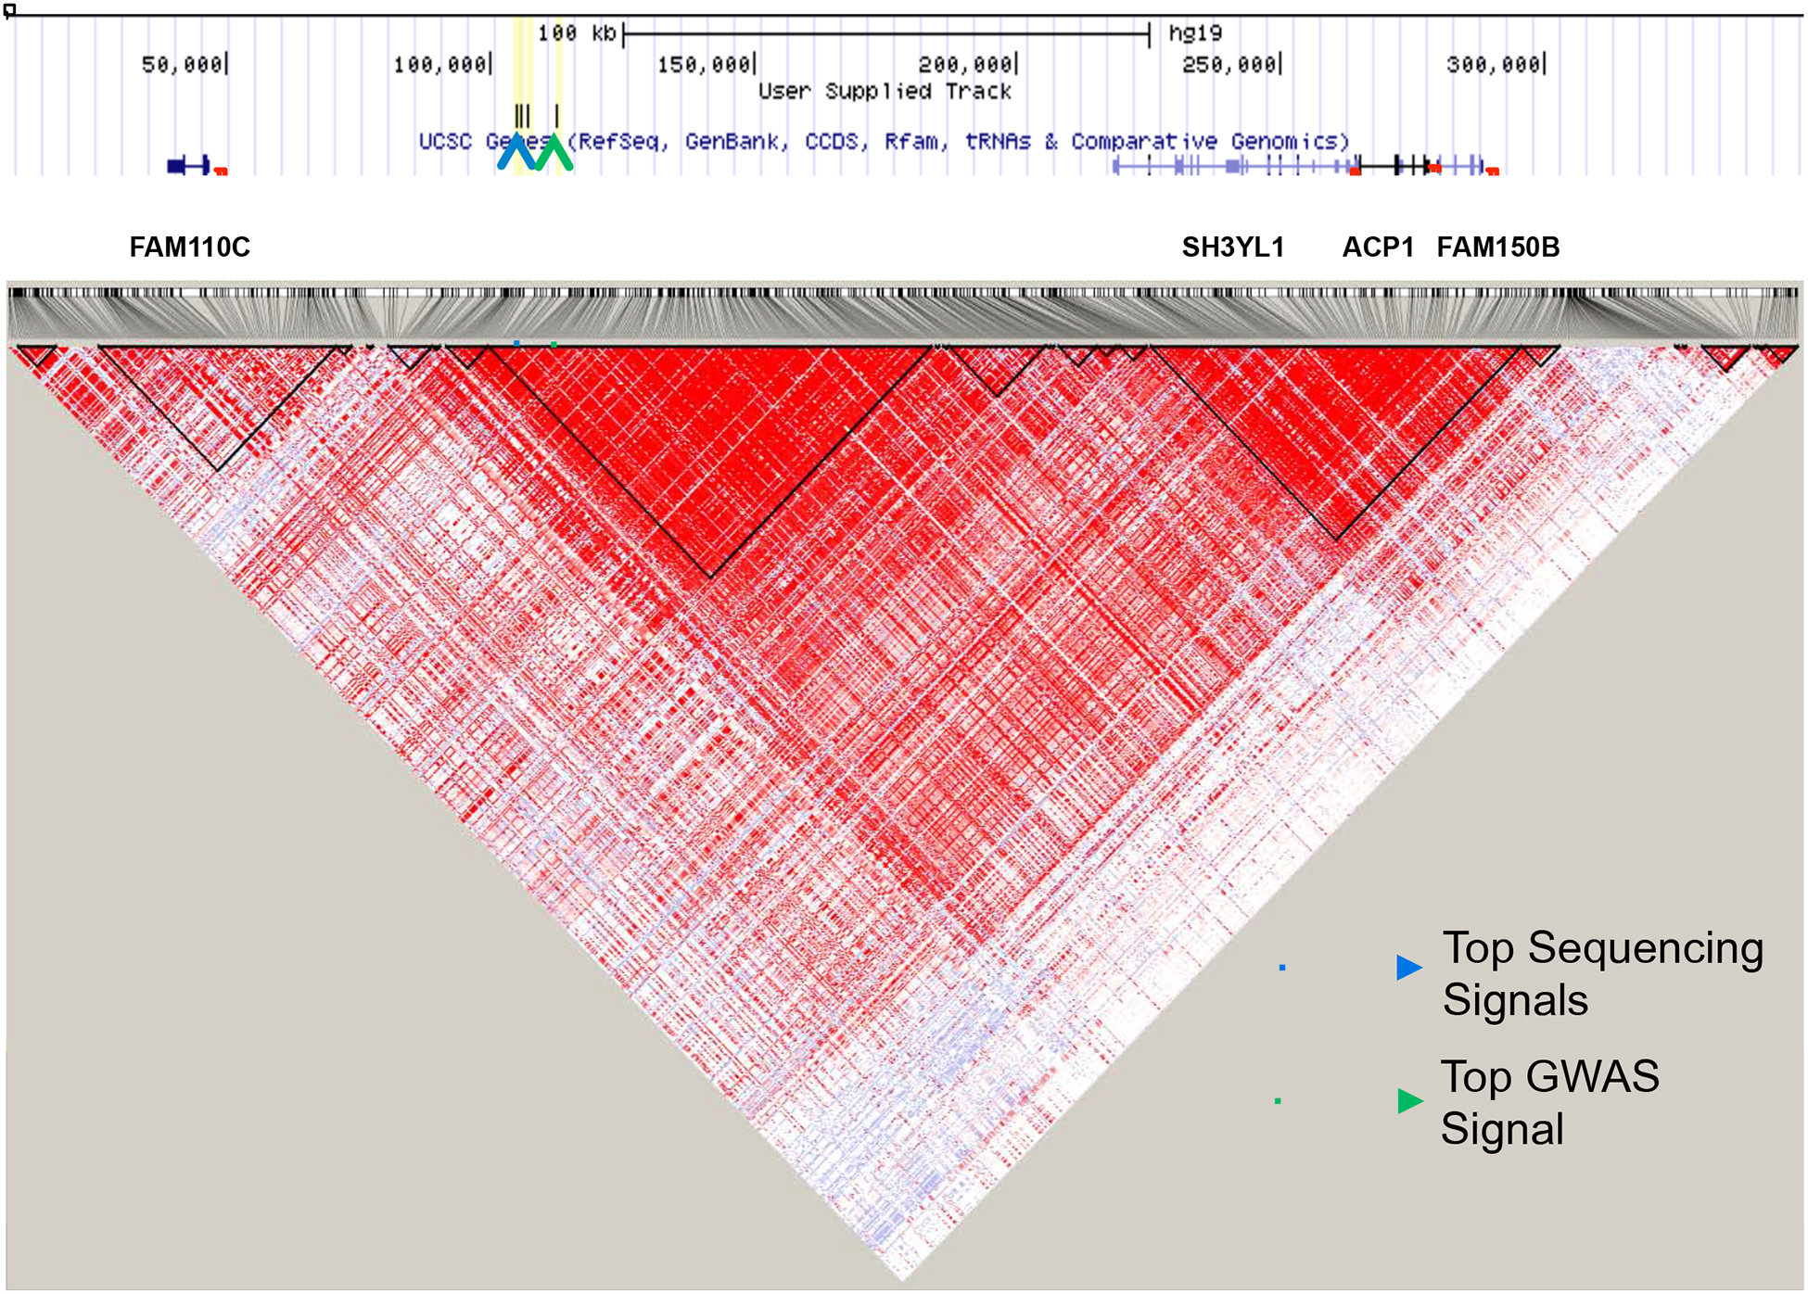The image size is (1808, 1294).
Task: Select the 300,000 position marker
Action: (1495, 65)
